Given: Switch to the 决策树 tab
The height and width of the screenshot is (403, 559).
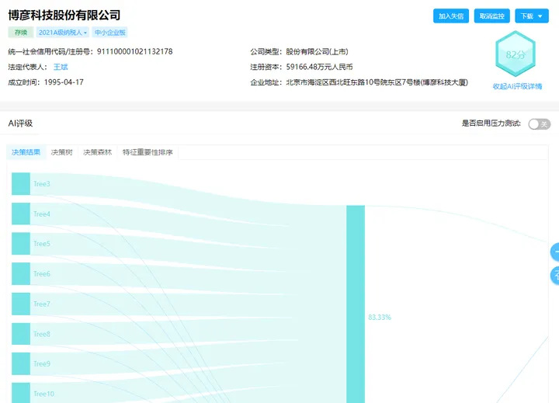Looking at the screenshot, I should (62, 152).
